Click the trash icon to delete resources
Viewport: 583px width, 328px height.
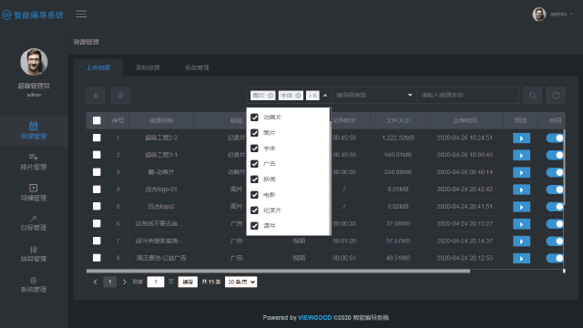point(120,96)
